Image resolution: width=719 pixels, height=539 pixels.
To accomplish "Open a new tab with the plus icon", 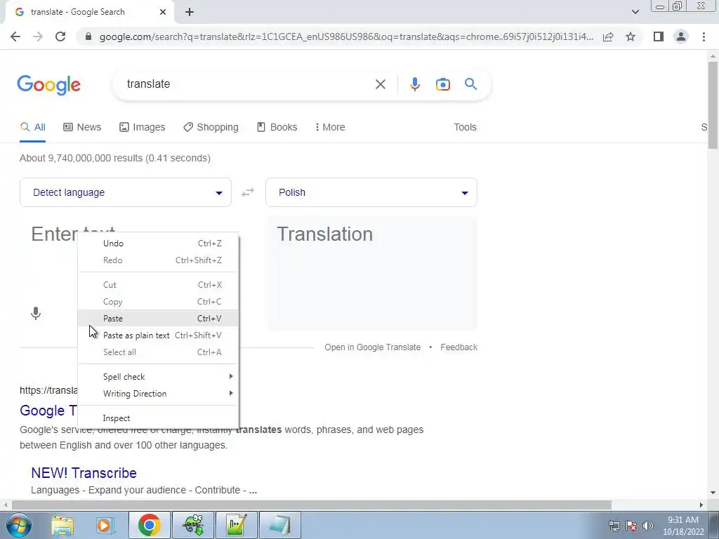I will (x=190, y=12).
